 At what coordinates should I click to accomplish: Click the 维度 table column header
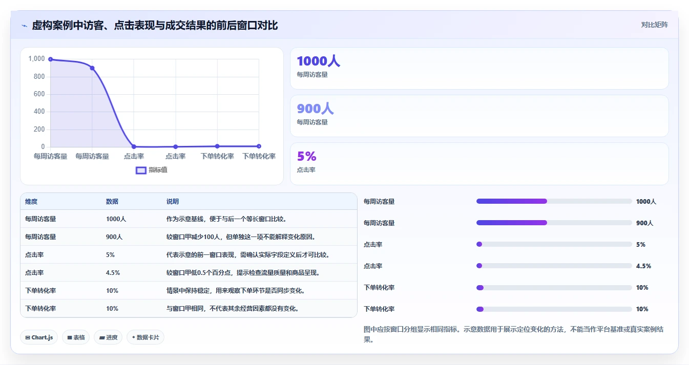coord(31,202)
